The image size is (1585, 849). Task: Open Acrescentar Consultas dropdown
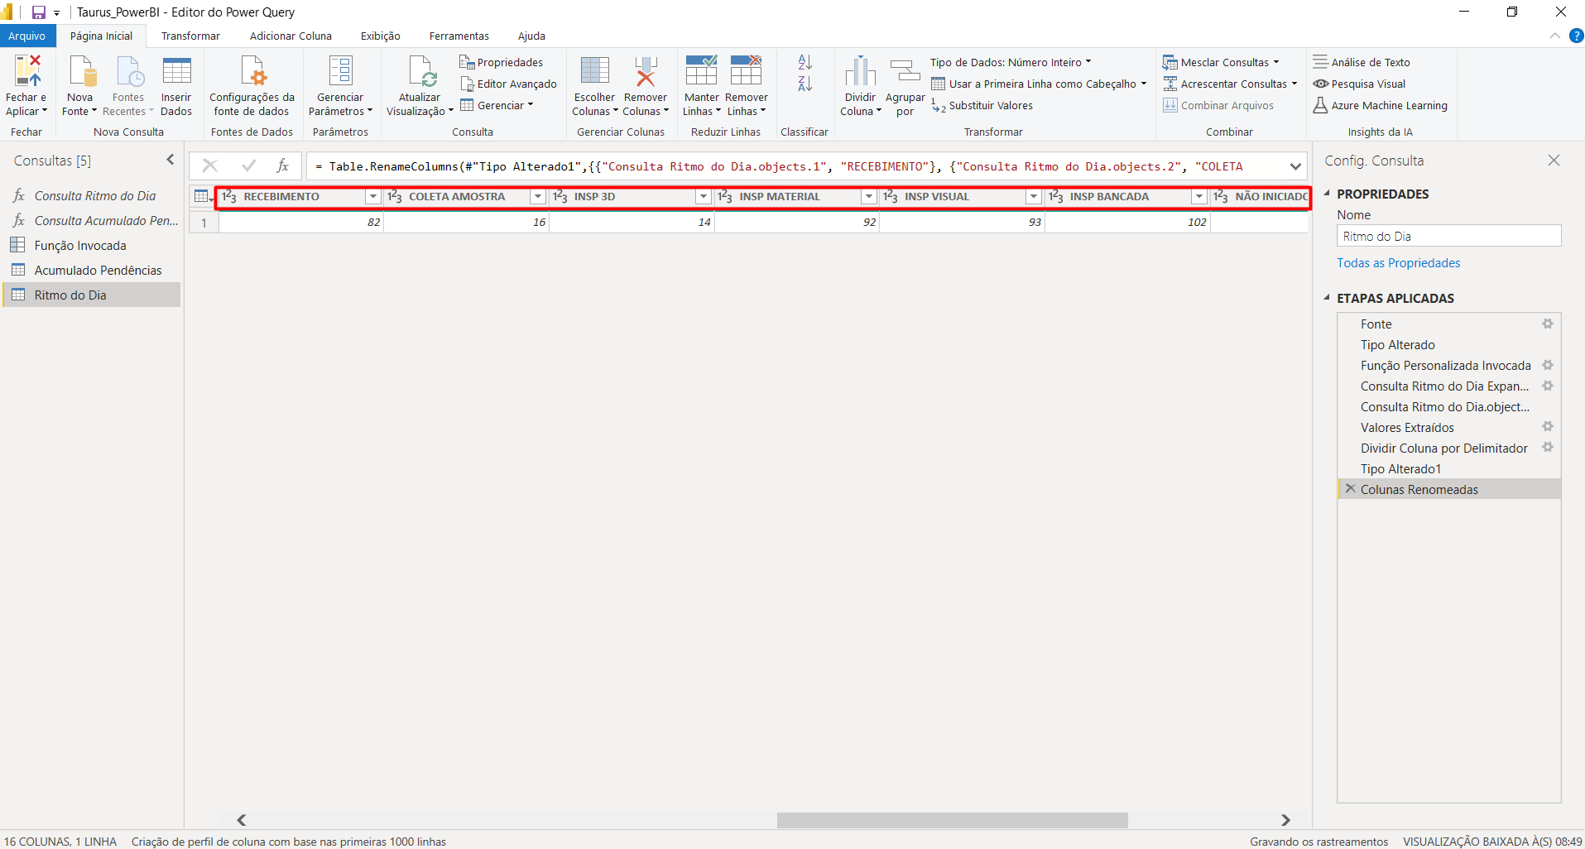[x=1230, y=84]
